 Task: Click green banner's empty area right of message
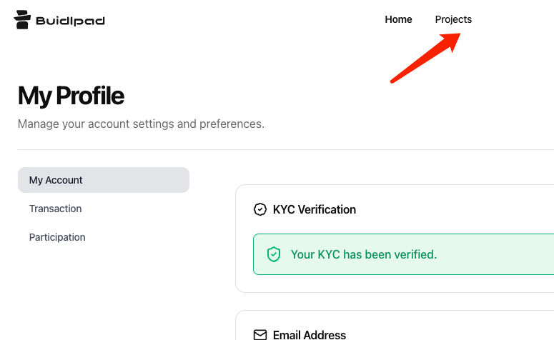click(500, 254)
